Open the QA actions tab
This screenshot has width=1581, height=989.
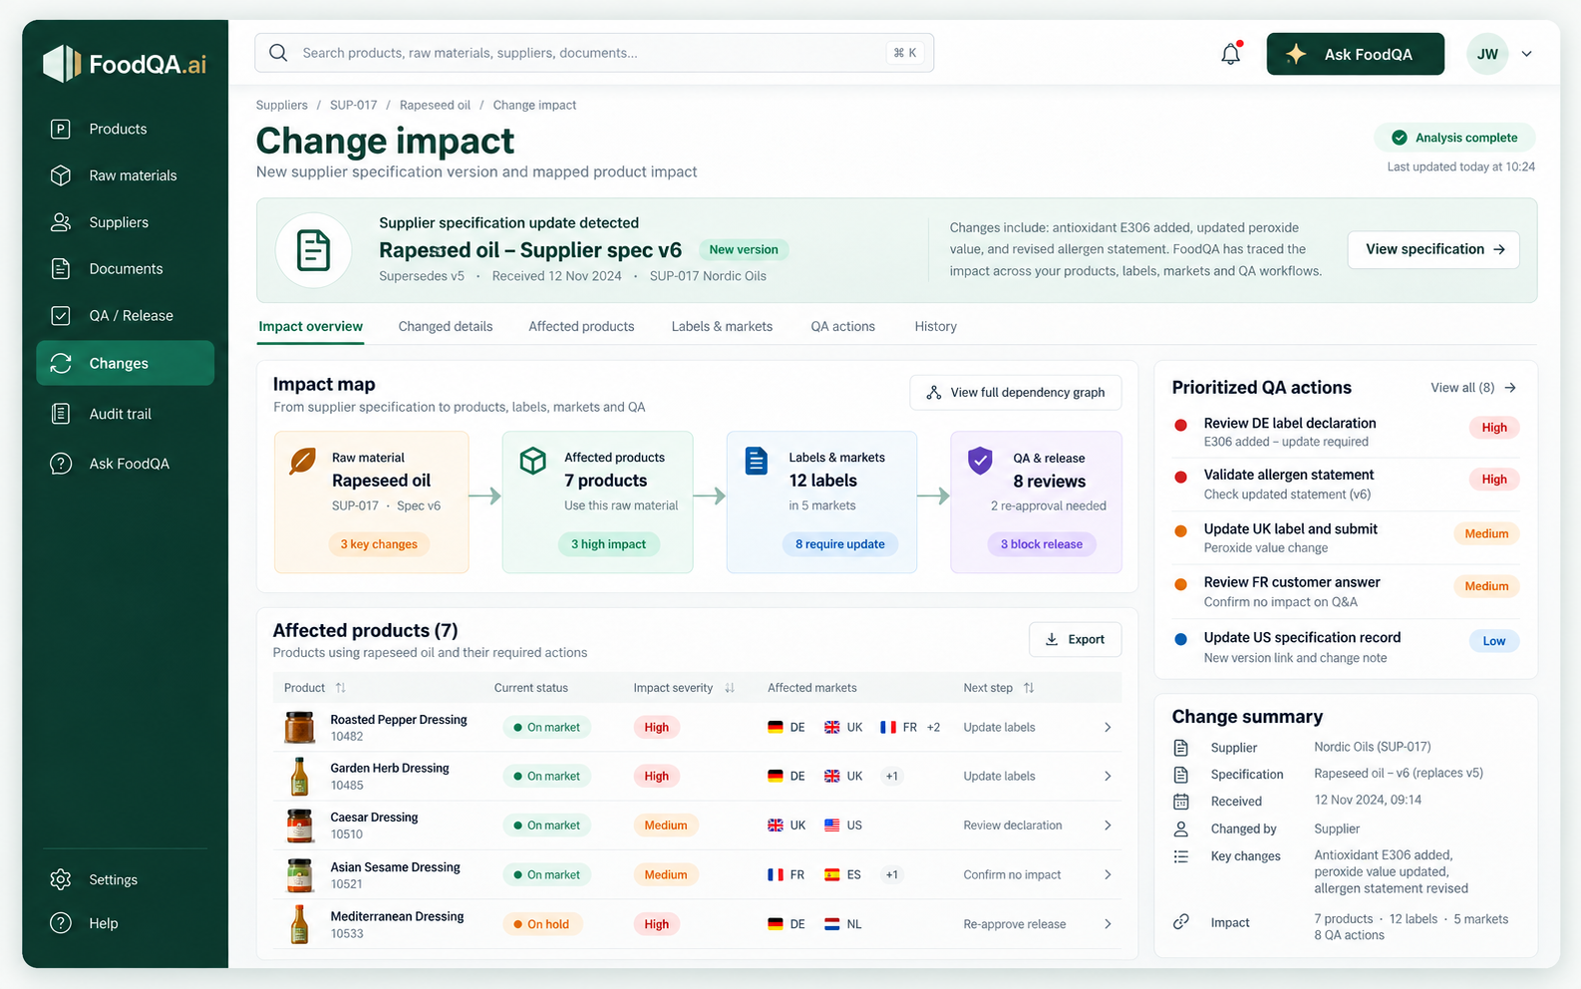pyautogui.click(x=843, y=326)
